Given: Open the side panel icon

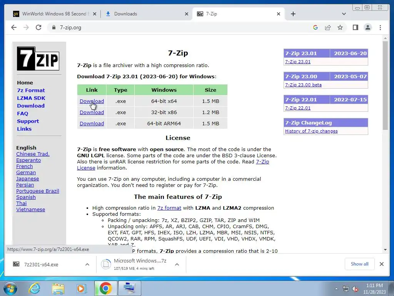Looking at the screenshot, I should tap(355, 27).
